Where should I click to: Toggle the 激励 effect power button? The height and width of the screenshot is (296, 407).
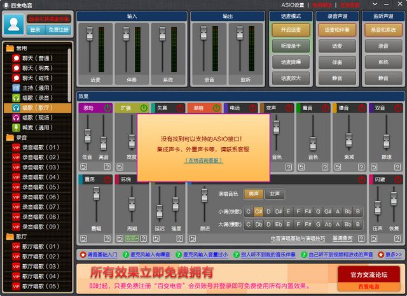pyautogui.click(x=107, y=108)
